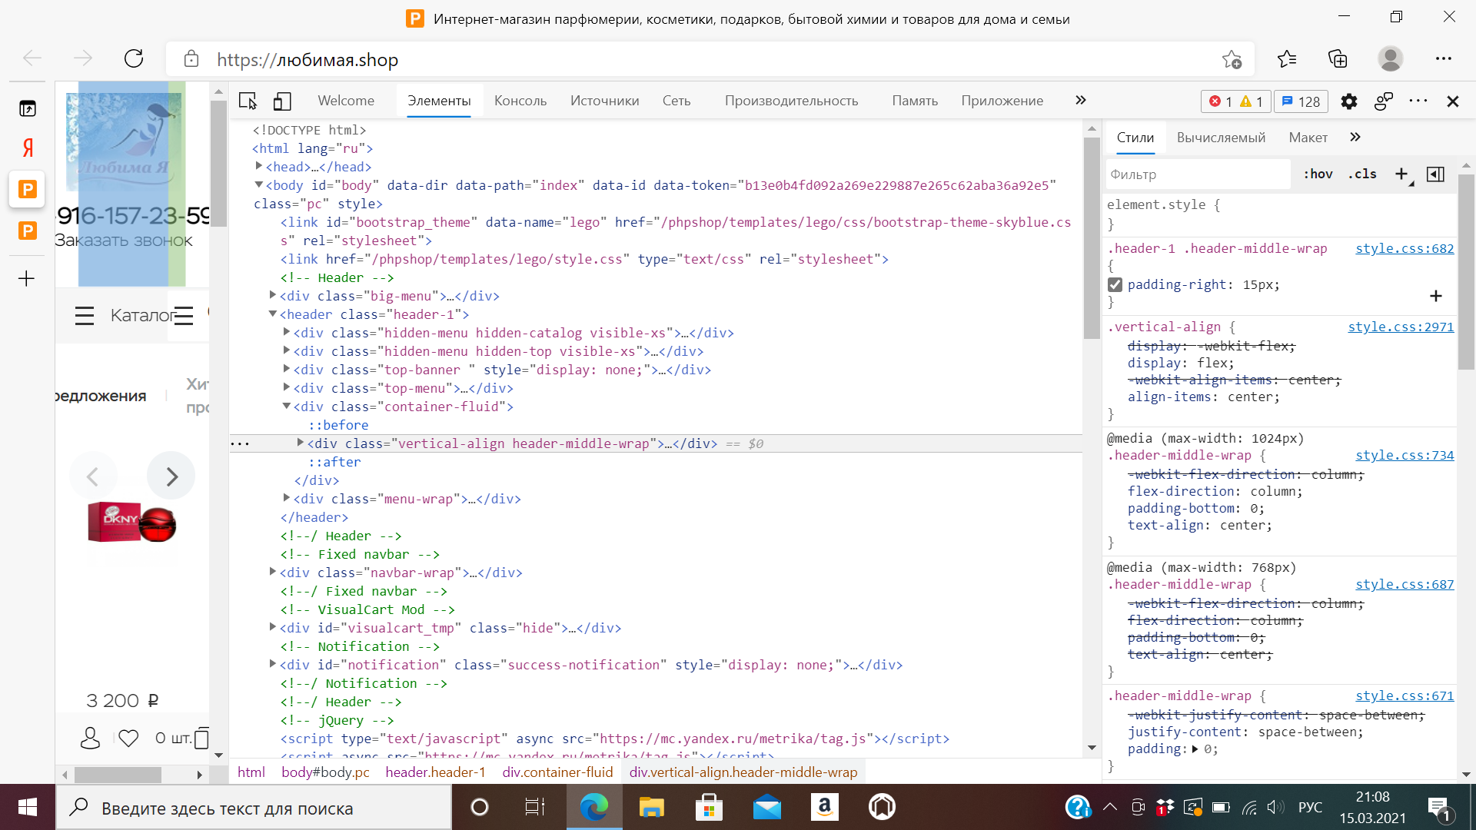Image resolution: width=1476 pixels, height=830 pixels.
Task: Collapse header class header-1 node
Action: 273,314
